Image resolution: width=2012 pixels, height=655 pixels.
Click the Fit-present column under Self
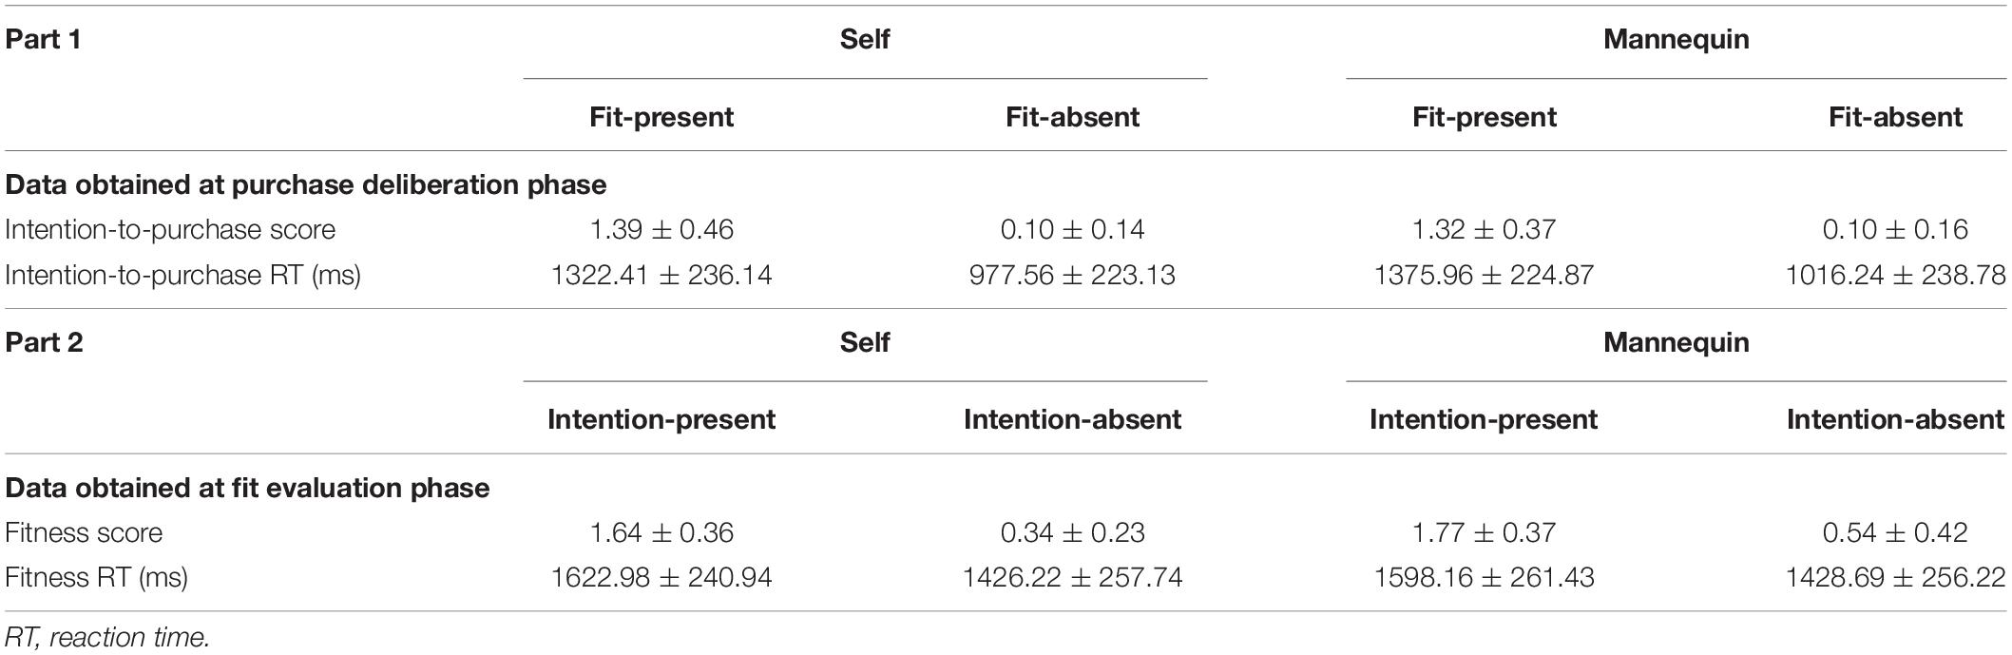click(x=661, y=117)
